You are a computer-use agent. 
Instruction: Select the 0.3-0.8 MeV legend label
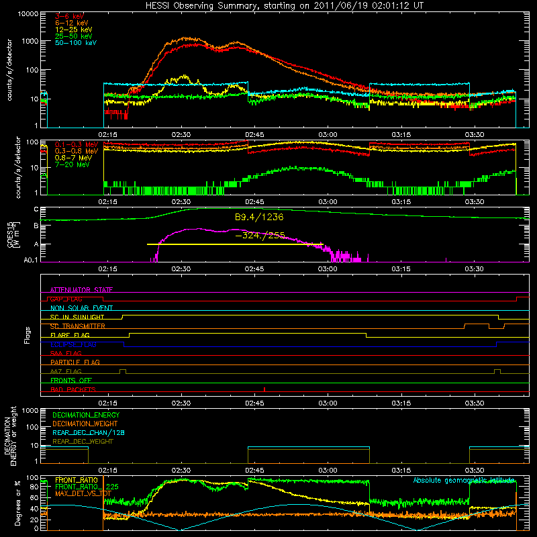click(77, 151)
